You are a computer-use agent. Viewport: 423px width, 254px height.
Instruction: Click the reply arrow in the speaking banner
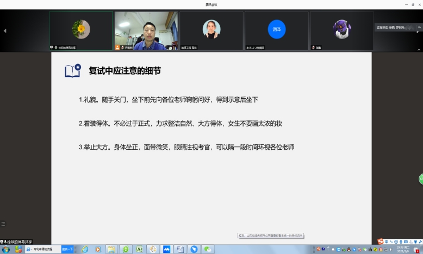click(420, 27)
